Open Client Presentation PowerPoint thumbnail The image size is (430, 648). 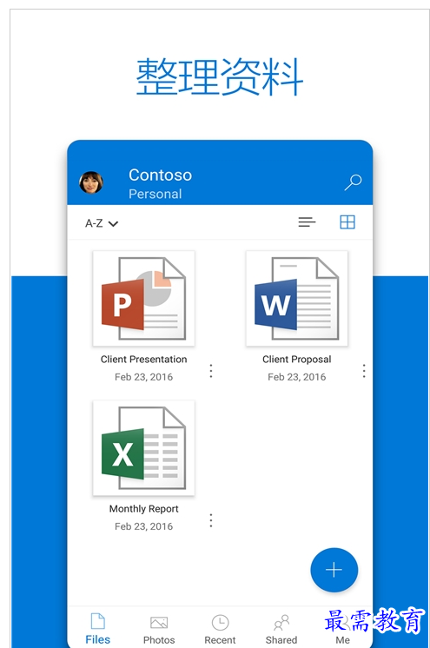[144, 299]
